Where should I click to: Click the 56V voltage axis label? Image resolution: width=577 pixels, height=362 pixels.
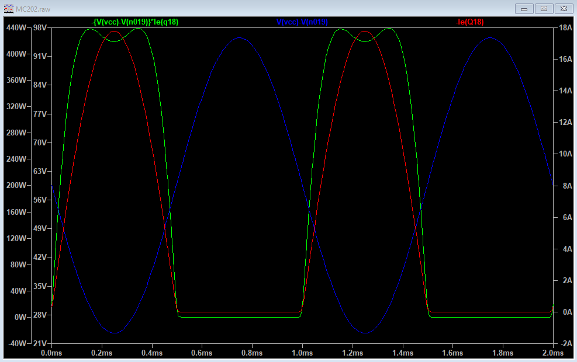[x=40, y=200]
